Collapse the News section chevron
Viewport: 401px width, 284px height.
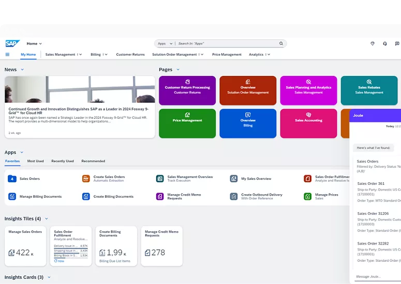22,70
